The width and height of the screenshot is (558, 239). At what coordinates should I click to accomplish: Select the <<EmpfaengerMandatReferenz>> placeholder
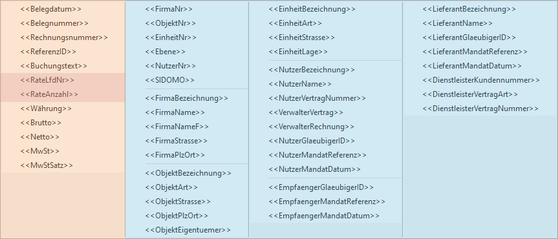coord(327,202)
